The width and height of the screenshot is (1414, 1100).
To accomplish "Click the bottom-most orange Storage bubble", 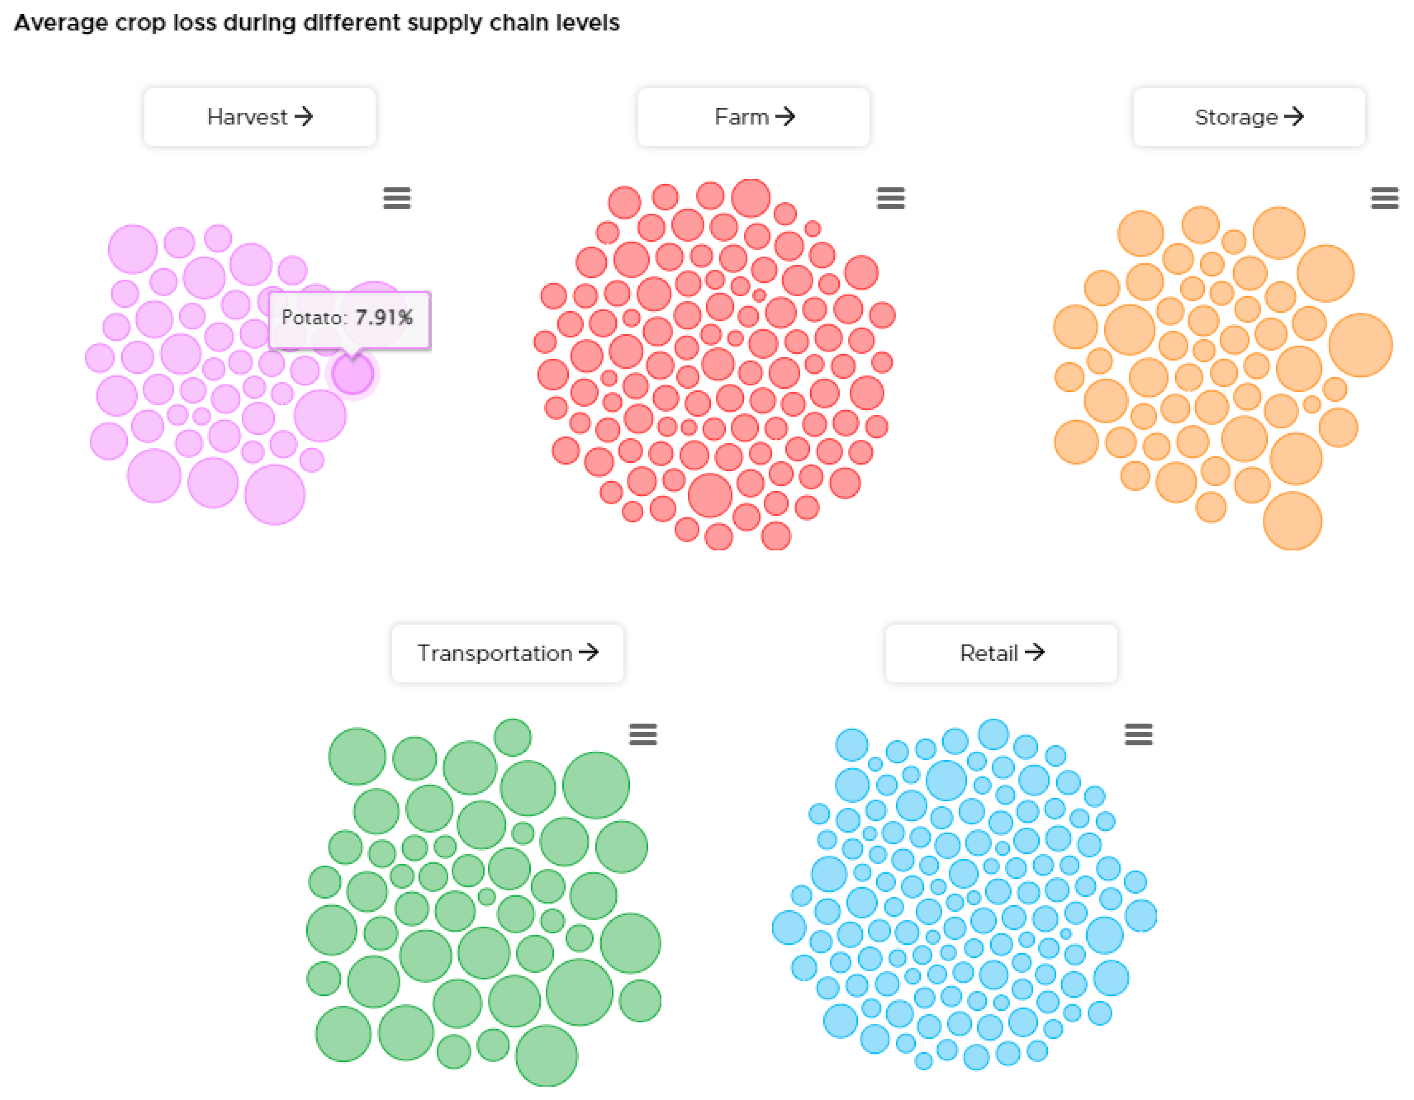I will point(1292,521).
